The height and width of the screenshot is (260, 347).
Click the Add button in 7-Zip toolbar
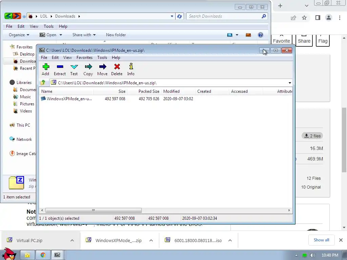point(45,70)
